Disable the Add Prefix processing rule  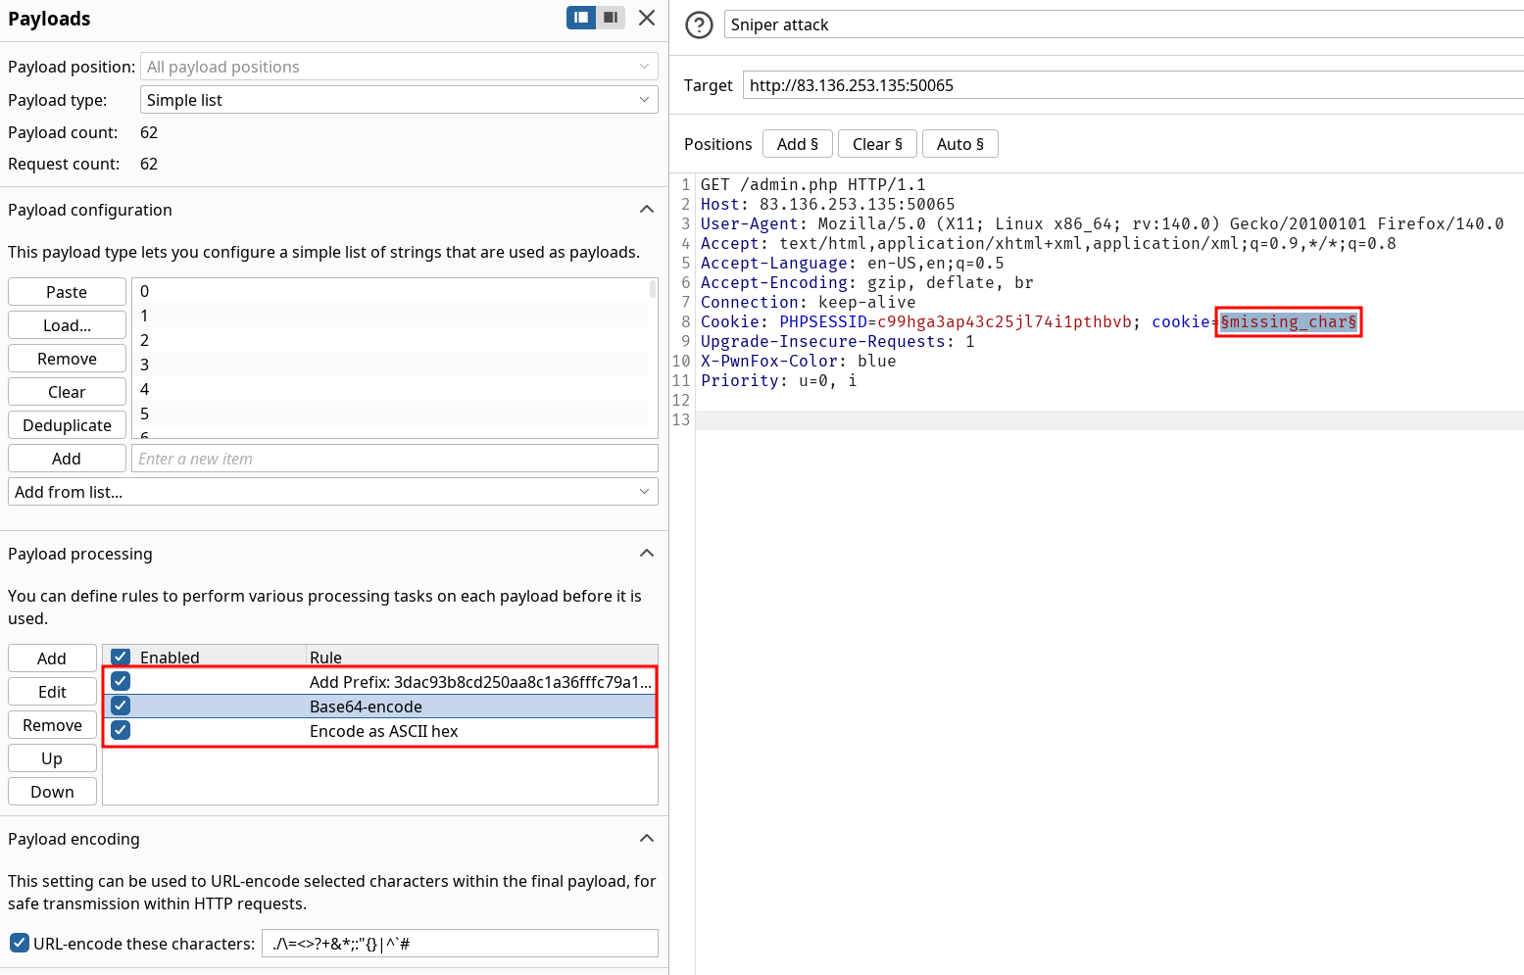[121, 681]
